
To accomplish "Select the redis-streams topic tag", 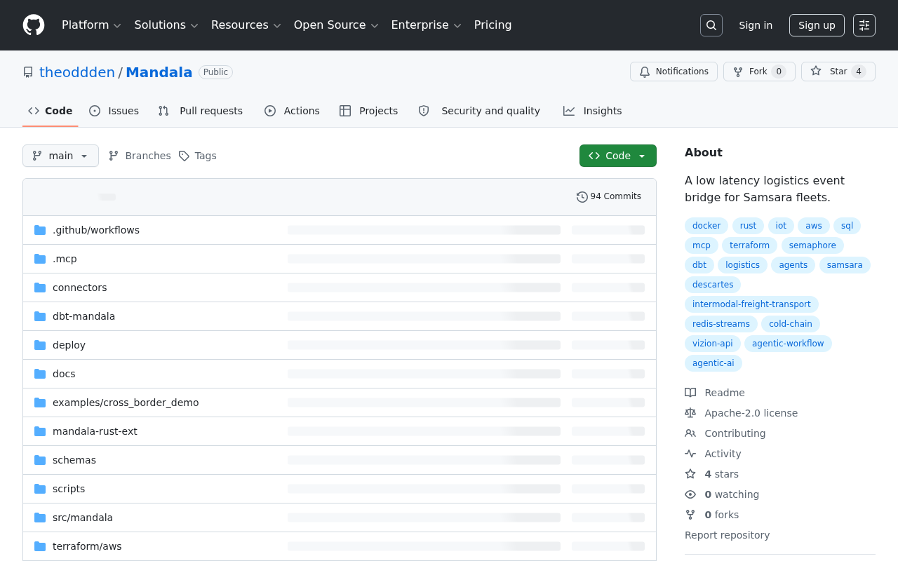I will point(721,324).
